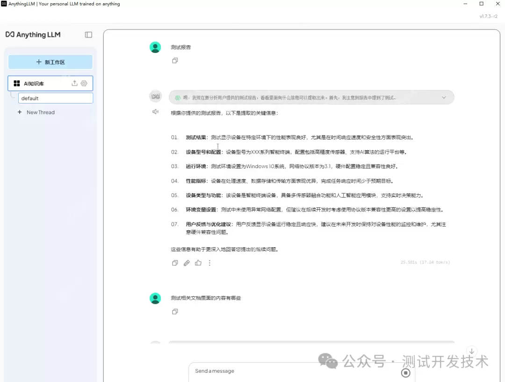This screenshot has width=505, height=382.
Task: Select the default thread
Action: pyautogui.click(x=55, y=98)
